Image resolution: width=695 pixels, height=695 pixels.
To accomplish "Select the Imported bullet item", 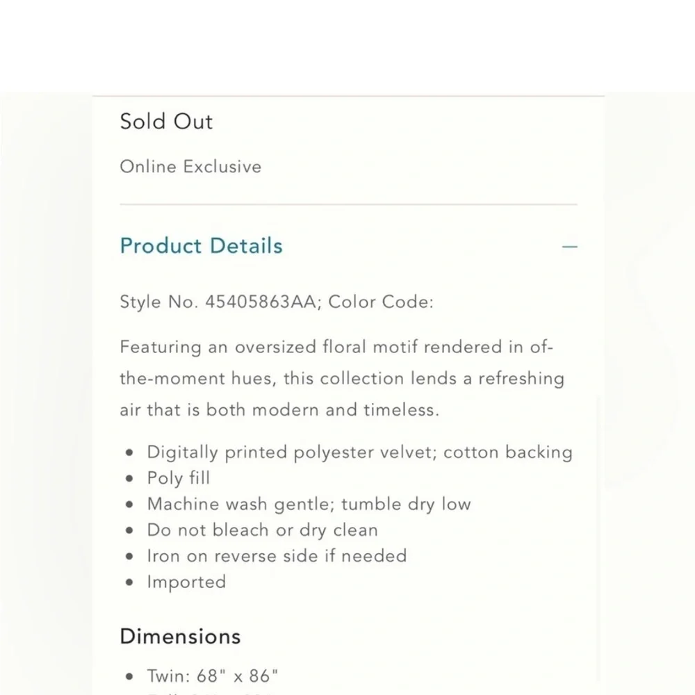I will click(186, 582).
